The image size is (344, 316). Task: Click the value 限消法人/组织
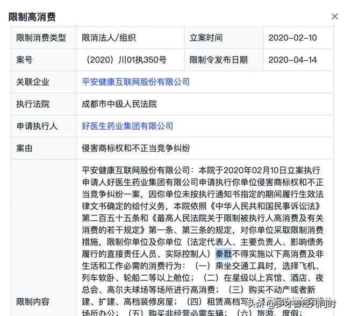(109, 38)
